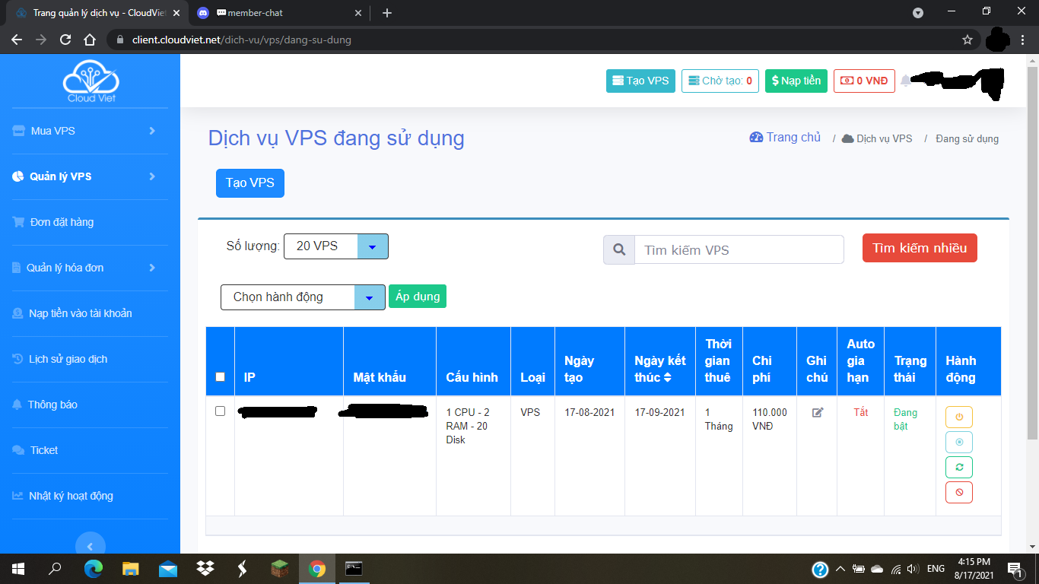The image size is (1039, 584).
Task: Open the Số lượng 20 VPS dropdown
Action: pyautogui.click(x=336, y=246)
